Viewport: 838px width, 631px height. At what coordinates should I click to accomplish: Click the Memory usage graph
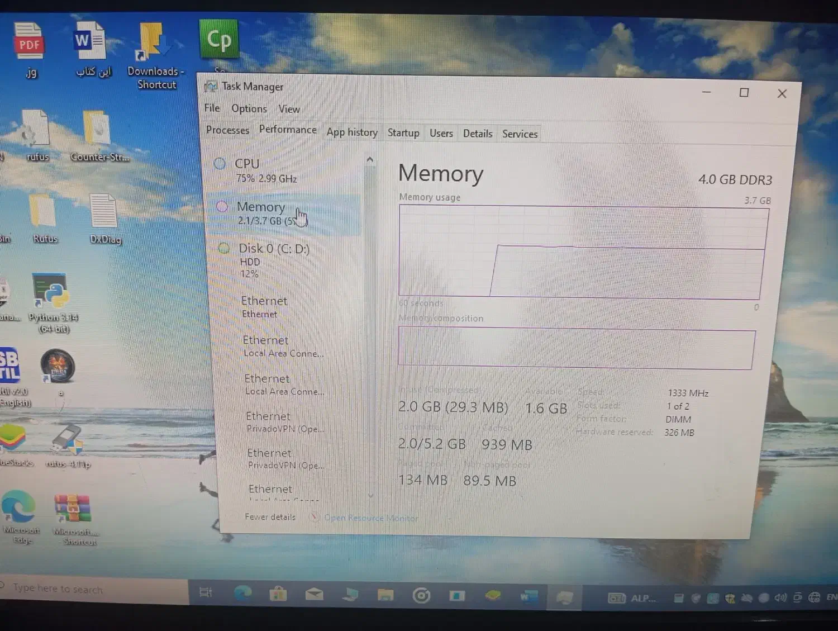[x=581, y=252]
